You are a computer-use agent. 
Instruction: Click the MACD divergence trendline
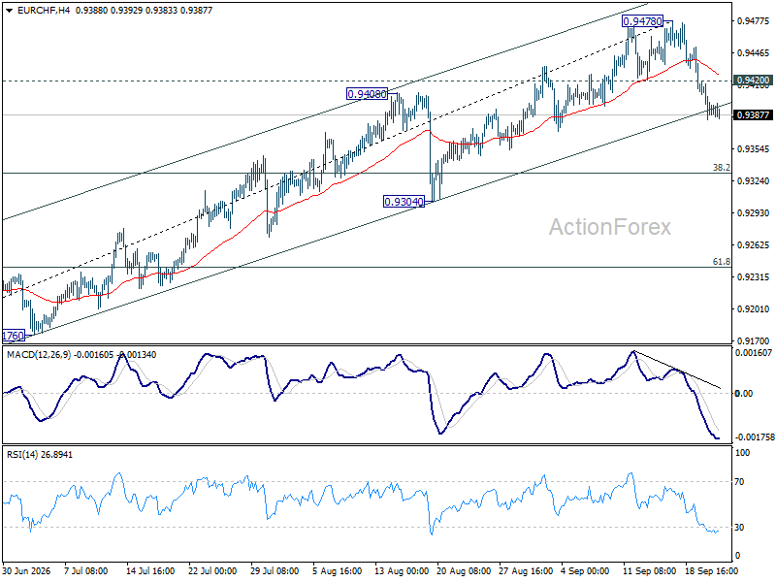(x=677, y=370)
